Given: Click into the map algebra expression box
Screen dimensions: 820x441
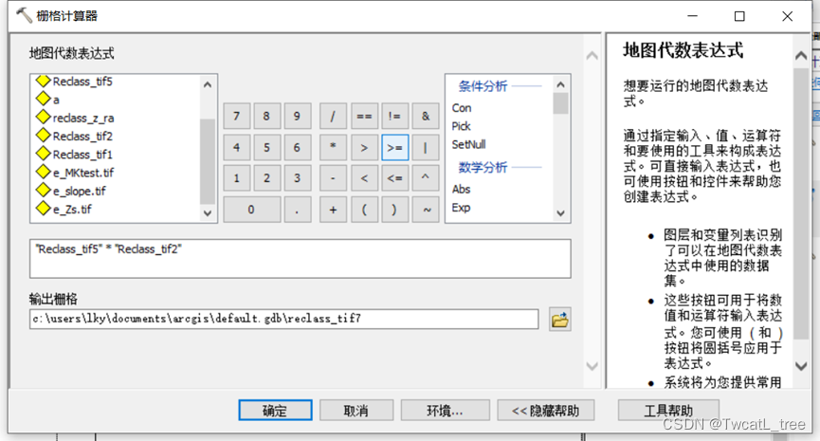Looking at the screenshot, I should pos(301,258).
